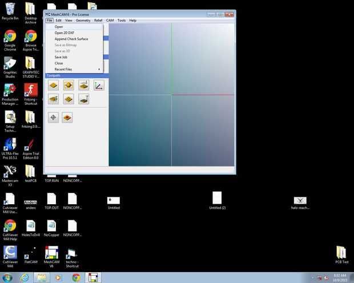Click the dark slab with cutter tool icon
This screenshot has height=283, width=354.
83,99
